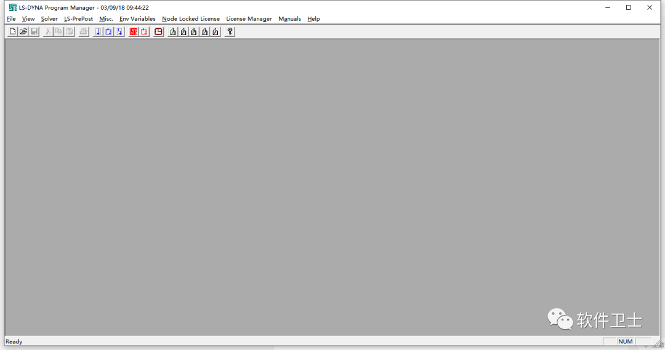This screenshot has height=350, width=665.
Task: Click the blue zigzag-arrow toolbar icon
Action: pos(119,32)
